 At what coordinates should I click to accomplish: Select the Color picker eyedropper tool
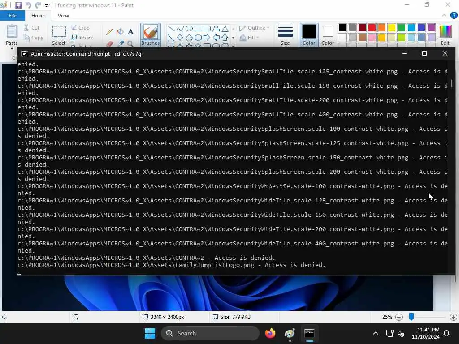point(120,44)
